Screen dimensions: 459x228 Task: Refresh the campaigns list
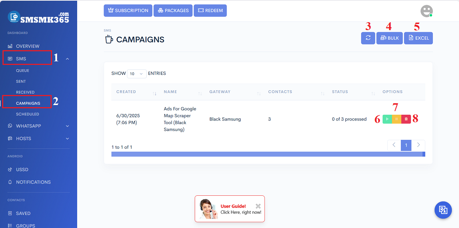click(368, 38)
